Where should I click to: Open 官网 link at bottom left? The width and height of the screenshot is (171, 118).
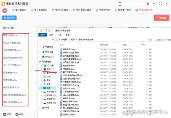click(7, 114)
